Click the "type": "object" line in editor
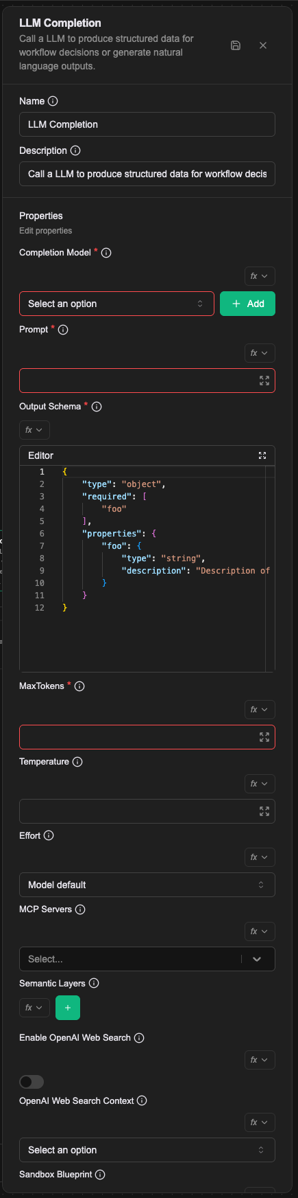 tap(124, 484)
